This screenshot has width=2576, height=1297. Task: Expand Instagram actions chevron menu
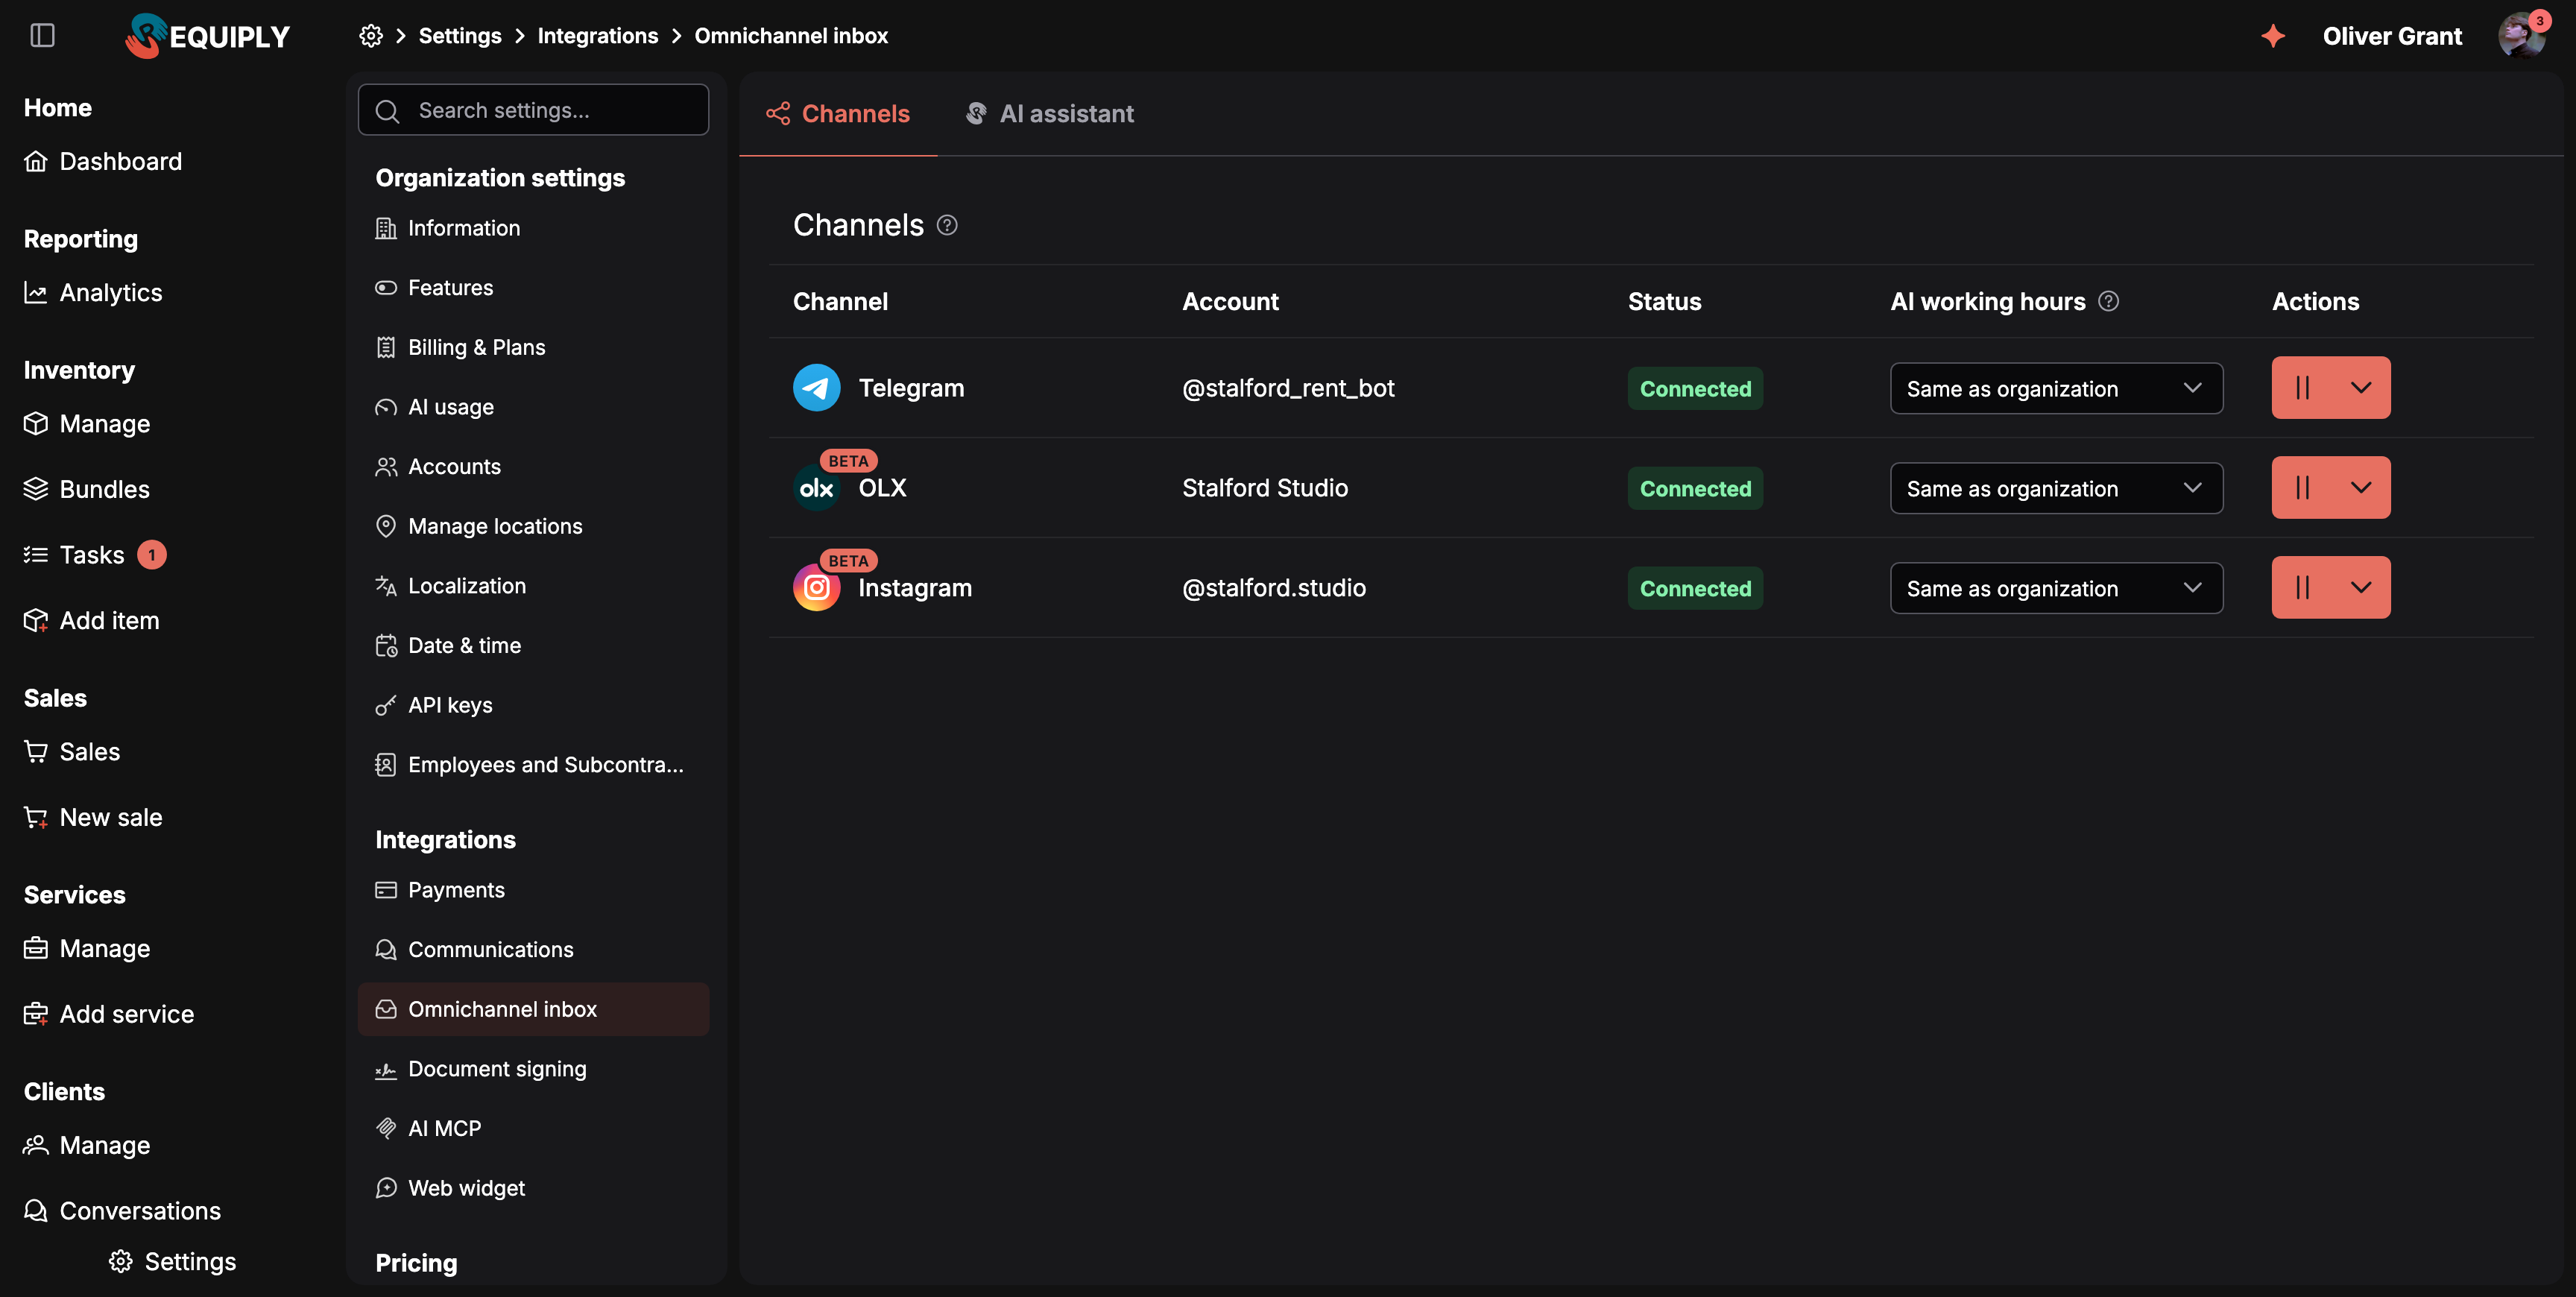pos(2361,588)
